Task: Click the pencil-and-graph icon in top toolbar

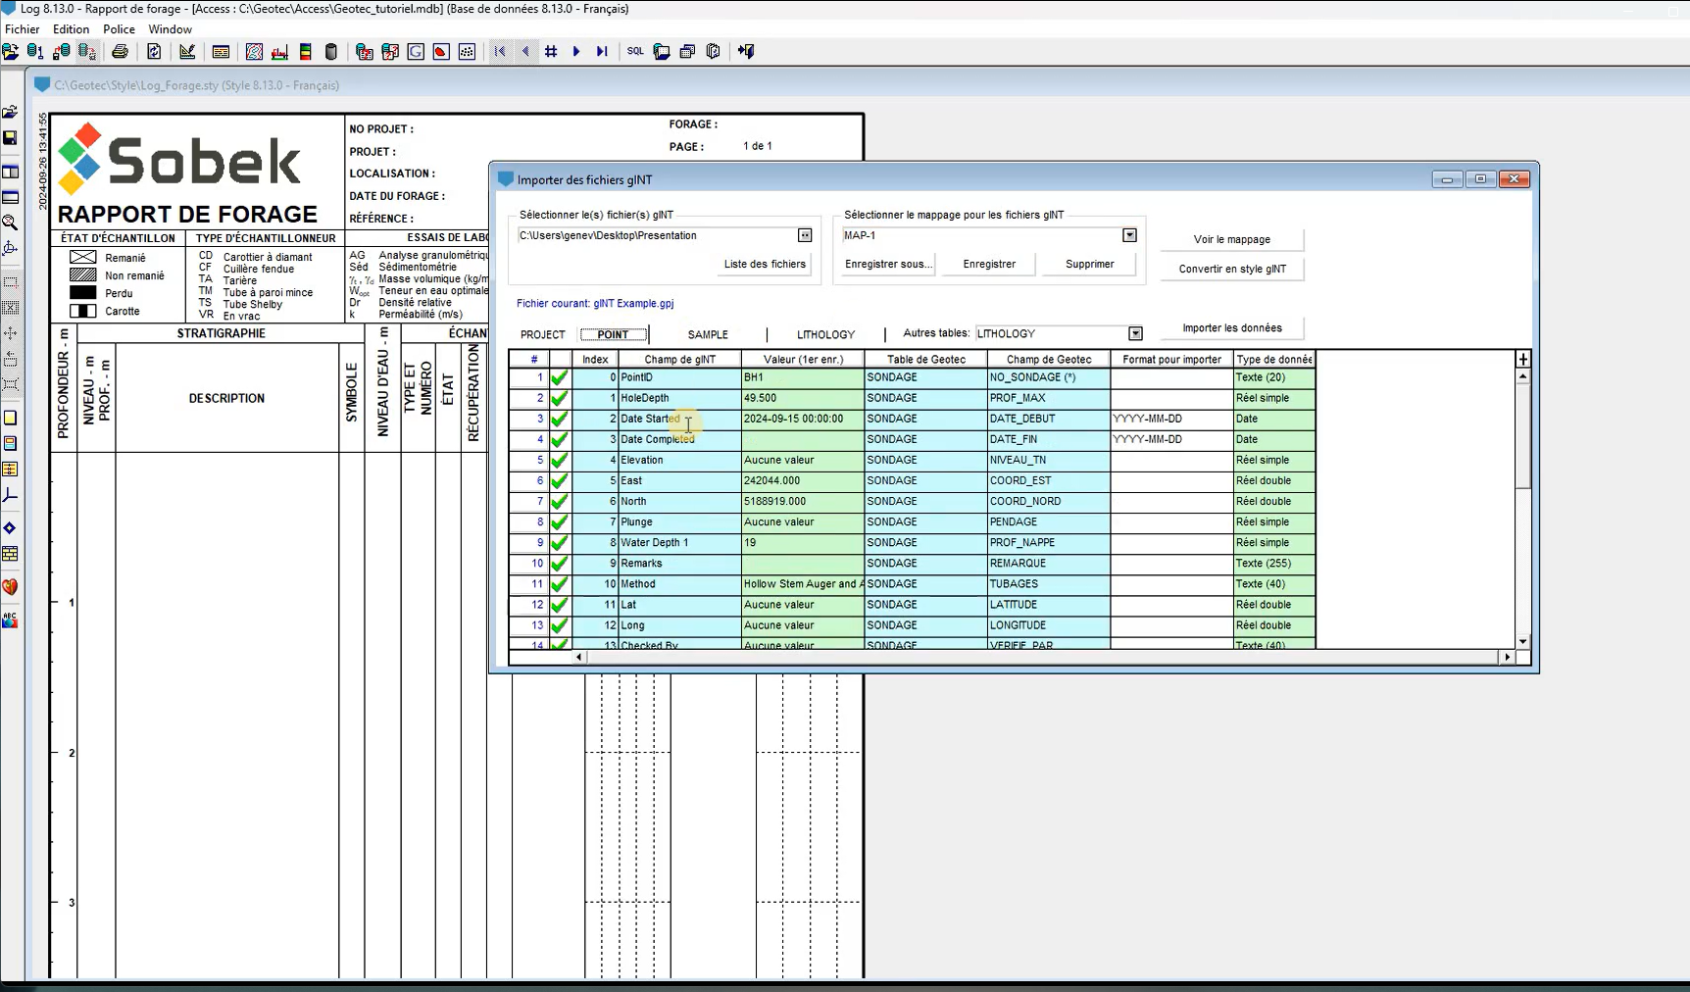Action: (x=187, y=52)
